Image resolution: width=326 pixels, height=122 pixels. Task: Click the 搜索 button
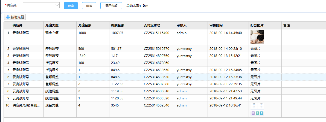(x=71, y=6)
